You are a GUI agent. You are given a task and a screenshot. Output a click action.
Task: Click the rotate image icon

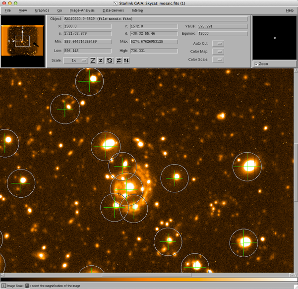110,60
